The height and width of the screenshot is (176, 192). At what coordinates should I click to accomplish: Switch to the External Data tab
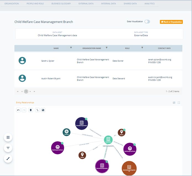(x=86, y=4)
